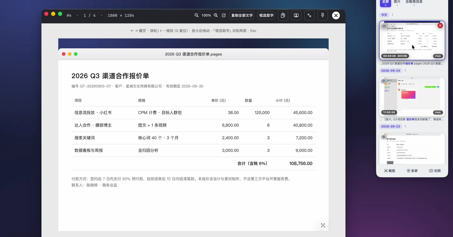Click the cell 搜索关键词
This screenshot has width=453, height=237.
coord(84,138)
